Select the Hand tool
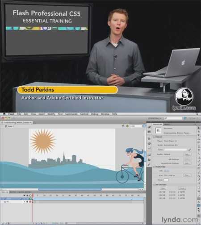 click(199, 187)
